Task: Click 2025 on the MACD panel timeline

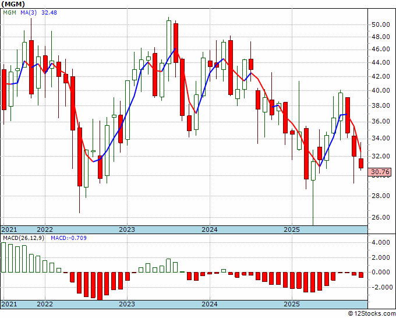Action: (x=292, y=304)
